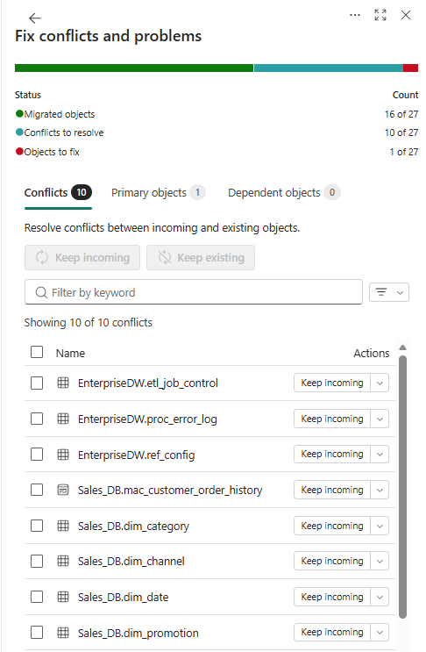This screenshot has width=426, height=652.
Task: Click the '10 of 27' conflicts count
Action: pos(401,133)
